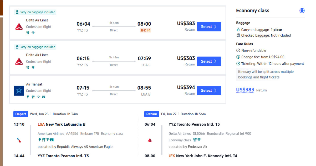Click the power outlet icon on Air Transat flight
Screen dimensions: 316x166
point(28,97)
